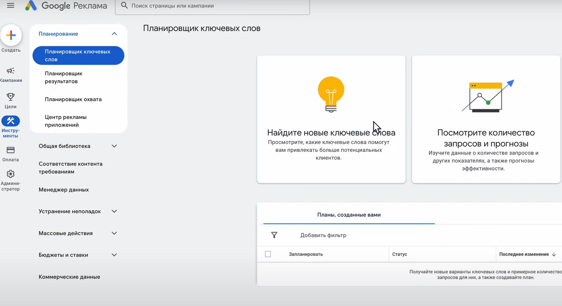Screen dimensions: 562x306
Task: Open the Посмотрите количество запросов и прогнозы card
Action: click(486, 119)
